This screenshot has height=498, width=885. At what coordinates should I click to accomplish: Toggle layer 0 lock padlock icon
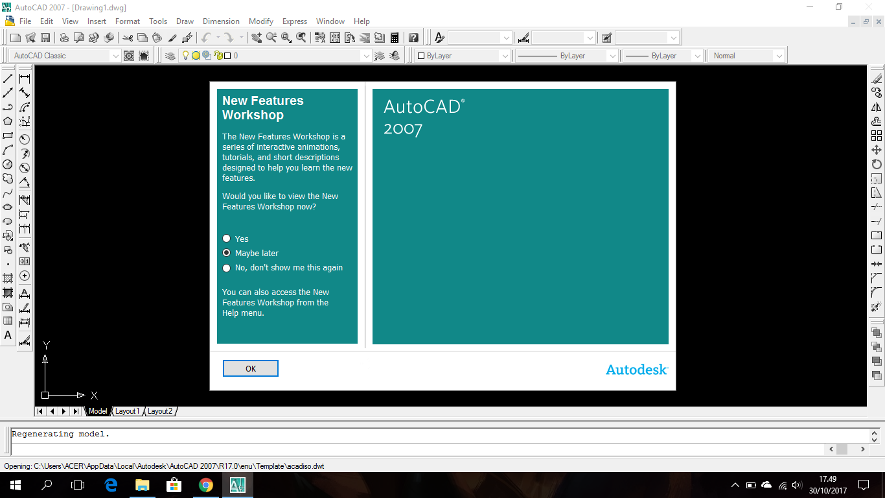[218, 56]
